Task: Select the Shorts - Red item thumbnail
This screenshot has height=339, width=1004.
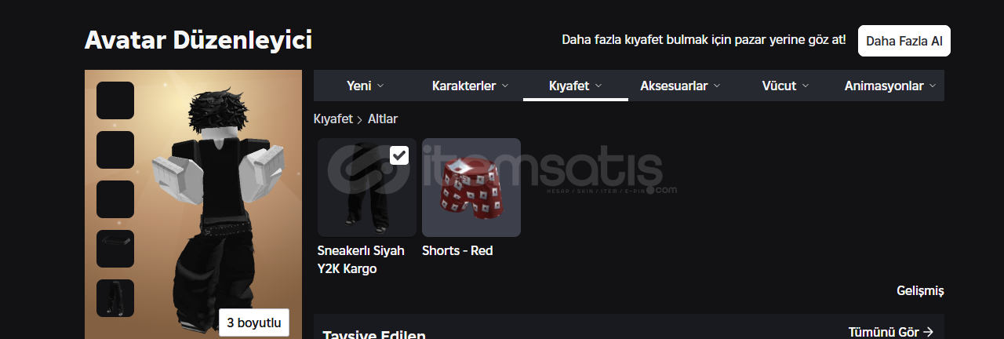Action: (471, 188)
